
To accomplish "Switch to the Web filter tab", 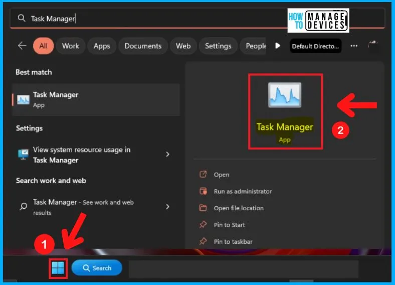I will [183, 46].
